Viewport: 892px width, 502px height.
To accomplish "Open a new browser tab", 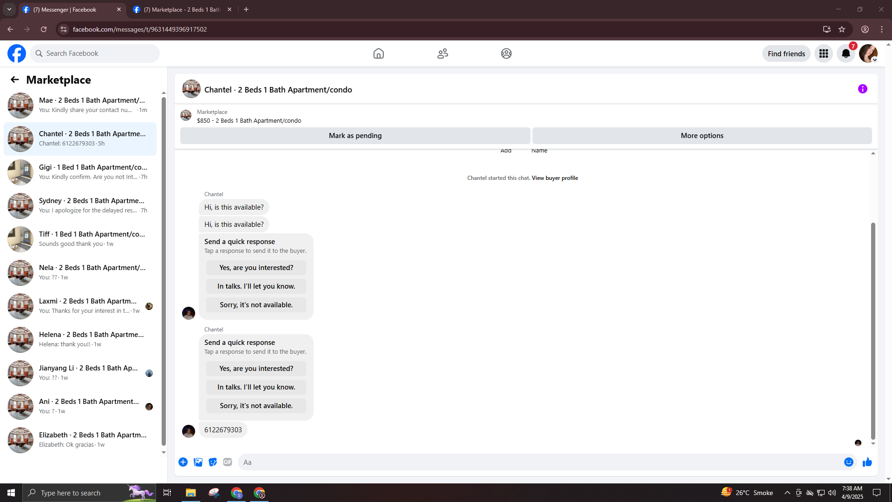I will pos(246,9).
